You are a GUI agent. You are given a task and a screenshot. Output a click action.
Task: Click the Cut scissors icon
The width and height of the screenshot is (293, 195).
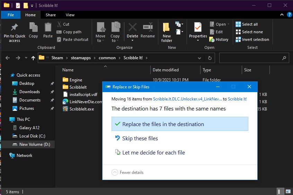[59, 24]
